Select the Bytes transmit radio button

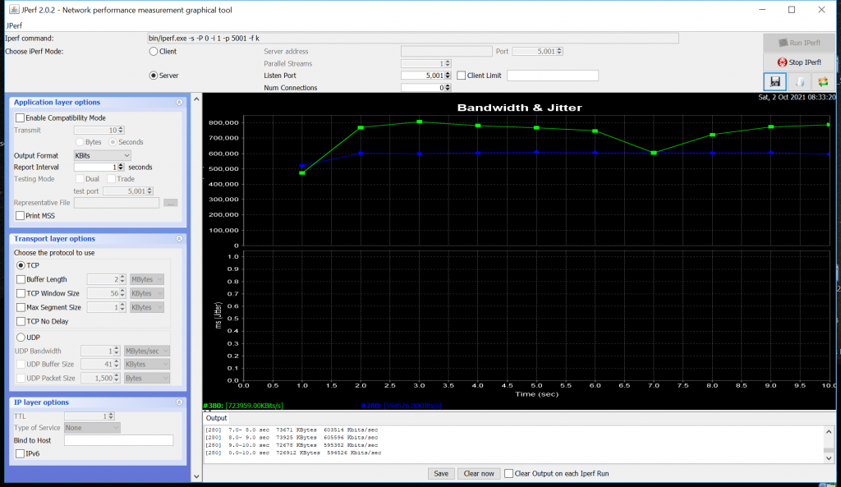80,142
